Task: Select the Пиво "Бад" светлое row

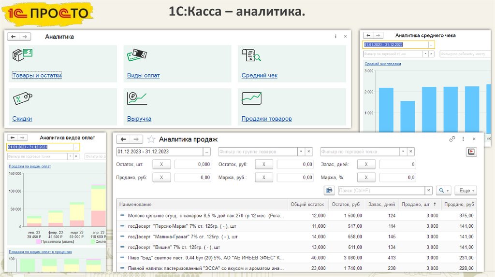Action: (x=296, y=258)
